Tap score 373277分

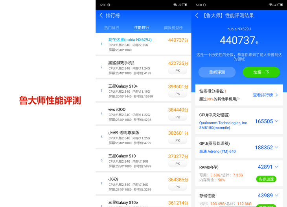[178, 156]
